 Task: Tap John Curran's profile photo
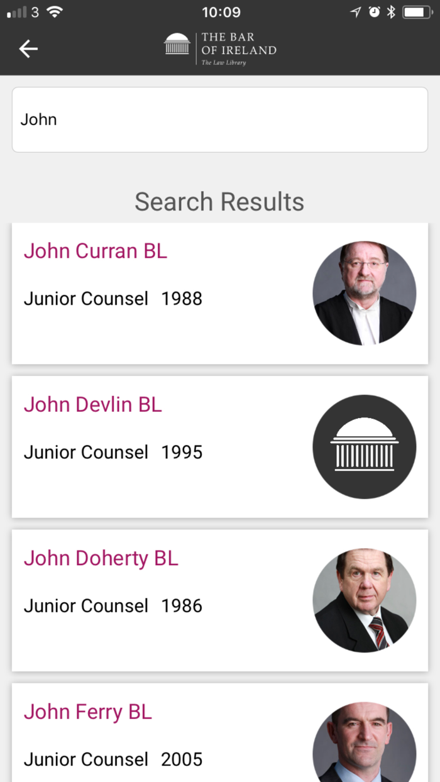point(365,292)
